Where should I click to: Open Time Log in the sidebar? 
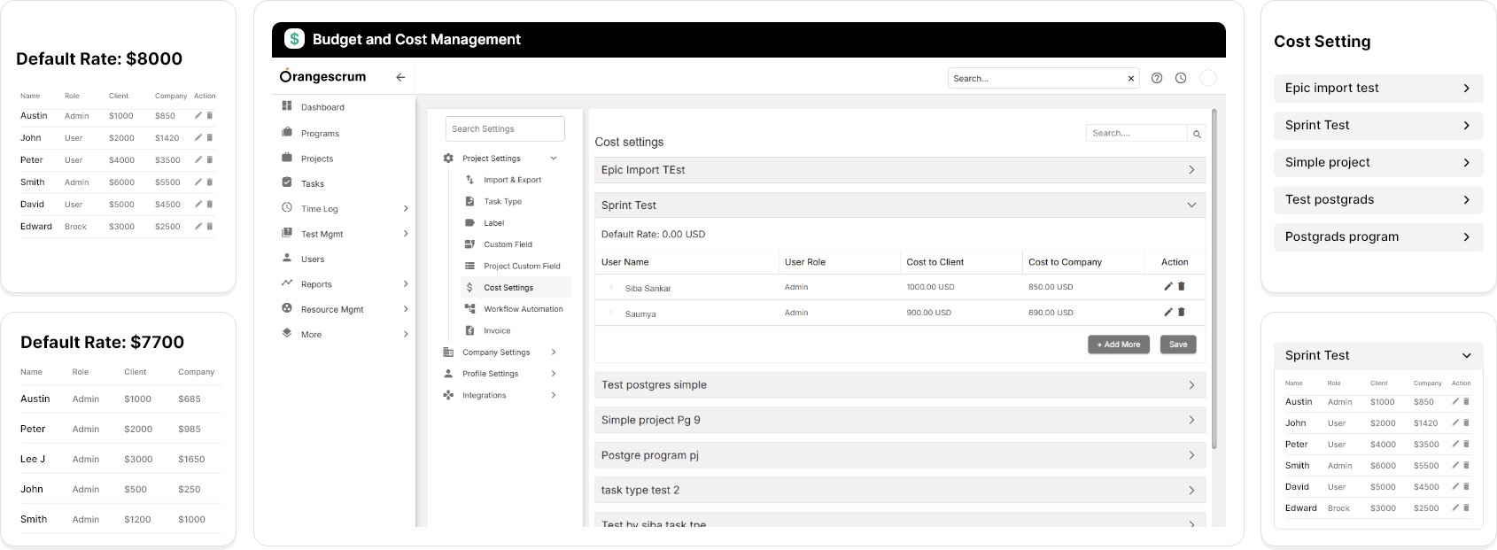(x=319, y=209)
